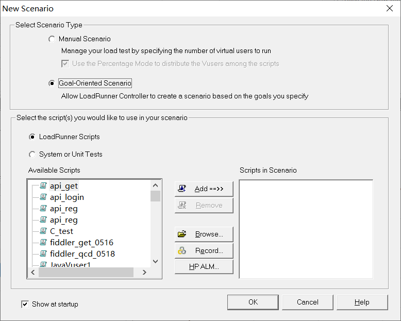This screenshot has width=401, height=321.
Task: Click the script icon next to C_test
Action: click(x=43, y=231)
